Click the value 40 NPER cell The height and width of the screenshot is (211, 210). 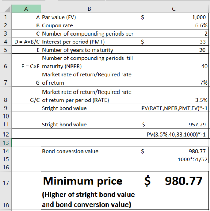click(x=174, y=62)
